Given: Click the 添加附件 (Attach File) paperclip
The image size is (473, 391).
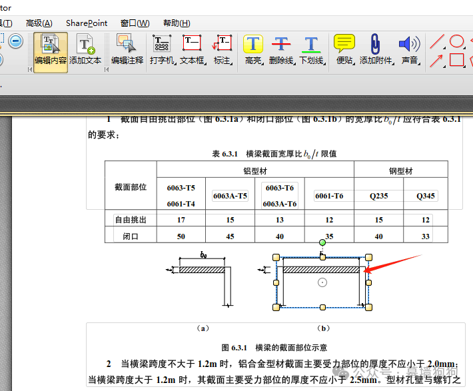Looking at the screenshot, I should coord(376,50).
